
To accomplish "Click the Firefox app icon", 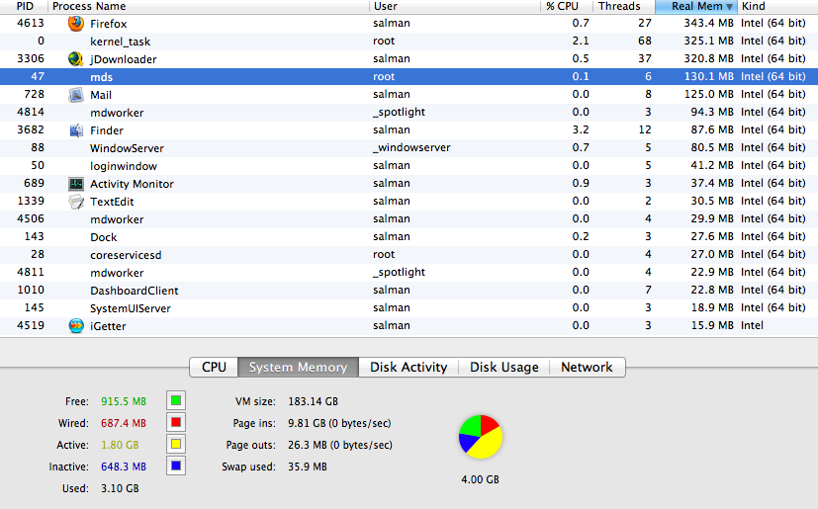I will (76, 24).
